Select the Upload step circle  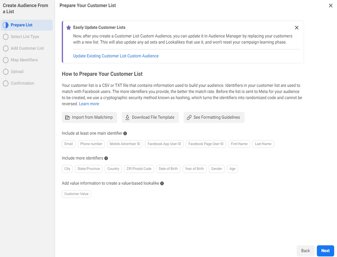[5, 72]
